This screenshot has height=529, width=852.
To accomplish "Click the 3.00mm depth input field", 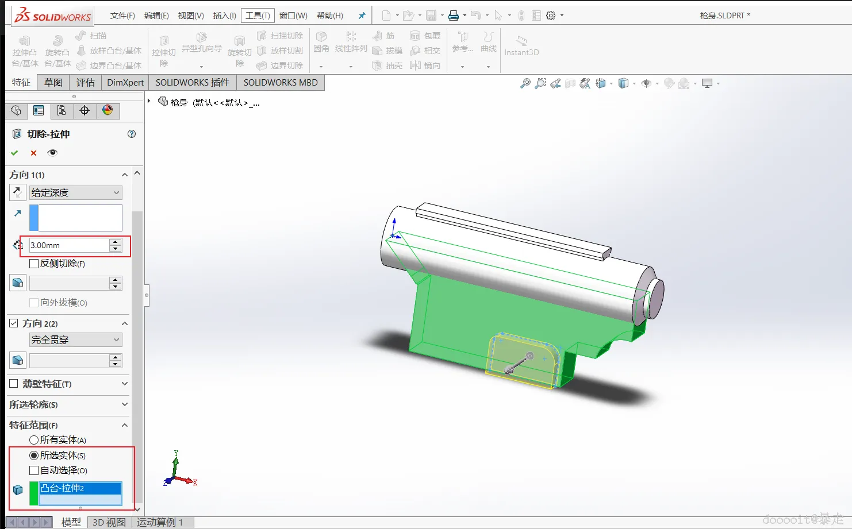I will (69, 245).
